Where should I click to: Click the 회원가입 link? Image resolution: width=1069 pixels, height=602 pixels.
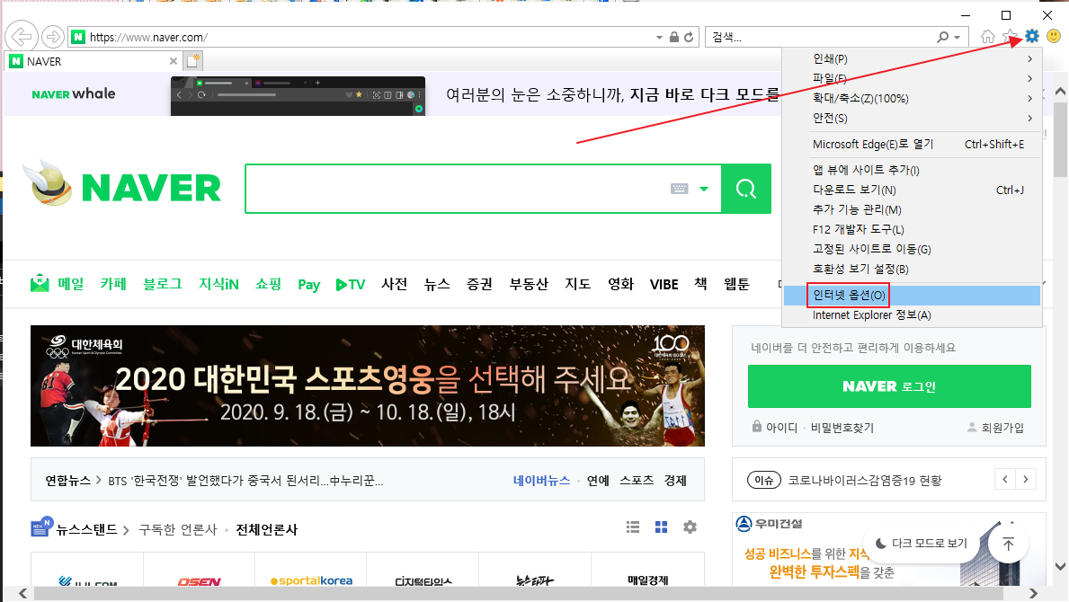coord(995,428)
